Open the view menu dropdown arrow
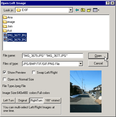This screenshot has height=117, width=116. coord(98,10)
